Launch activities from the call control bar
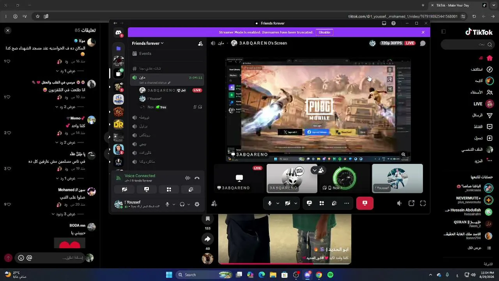 (322, 203)
